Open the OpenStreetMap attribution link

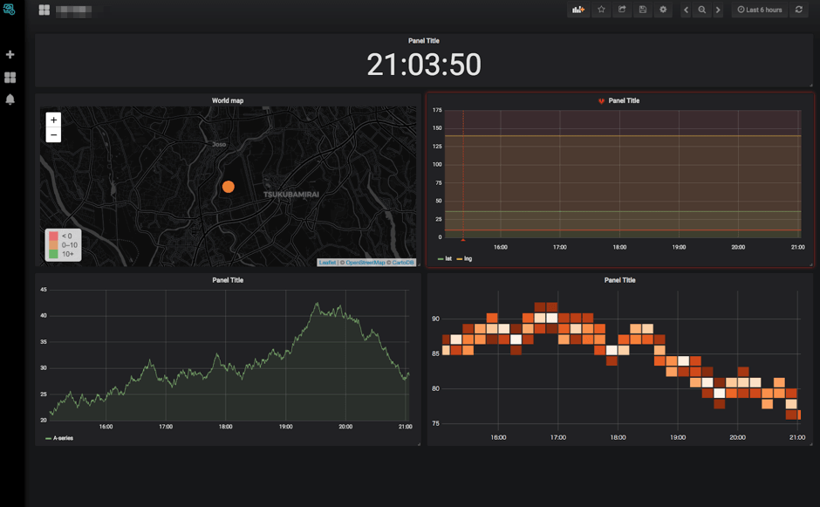(x=365, y=263)
